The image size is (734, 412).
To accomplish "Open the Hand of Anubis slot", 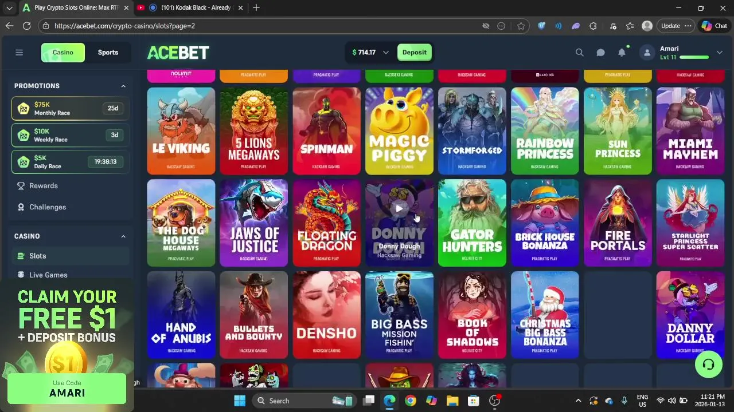I will [x=181, y=315].
